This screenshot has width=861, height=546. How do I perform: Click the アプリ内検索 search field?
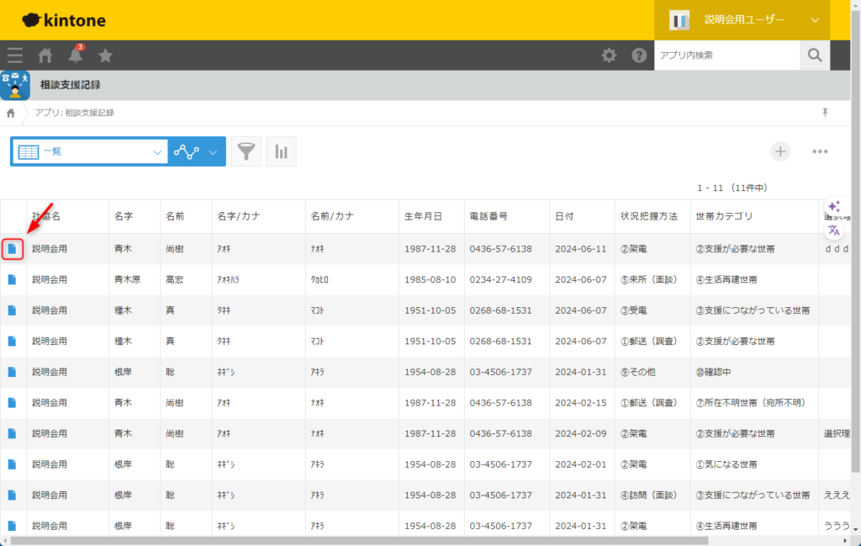click(726, 56)
